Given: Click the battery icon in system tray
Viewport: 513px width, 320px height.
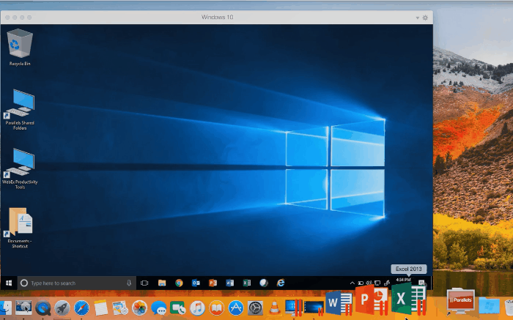Looking at the screenshot, I should (361, 283).
